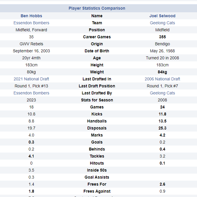Select Ben Hobbs' 4.1 tackles value
The height and width of the screenshot is (197, 197).
click(x=31, y=156)
